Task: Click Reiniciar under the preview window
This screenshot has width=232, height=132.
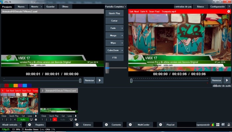Action: (89, 80)
